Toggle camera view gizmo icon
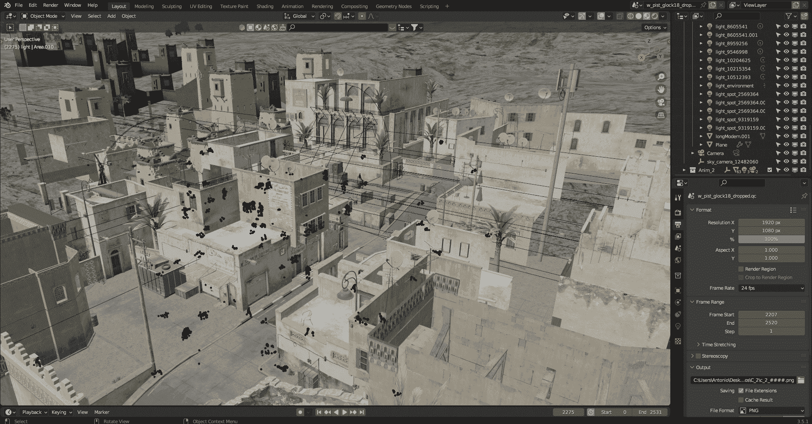 [x=661, y=102]
